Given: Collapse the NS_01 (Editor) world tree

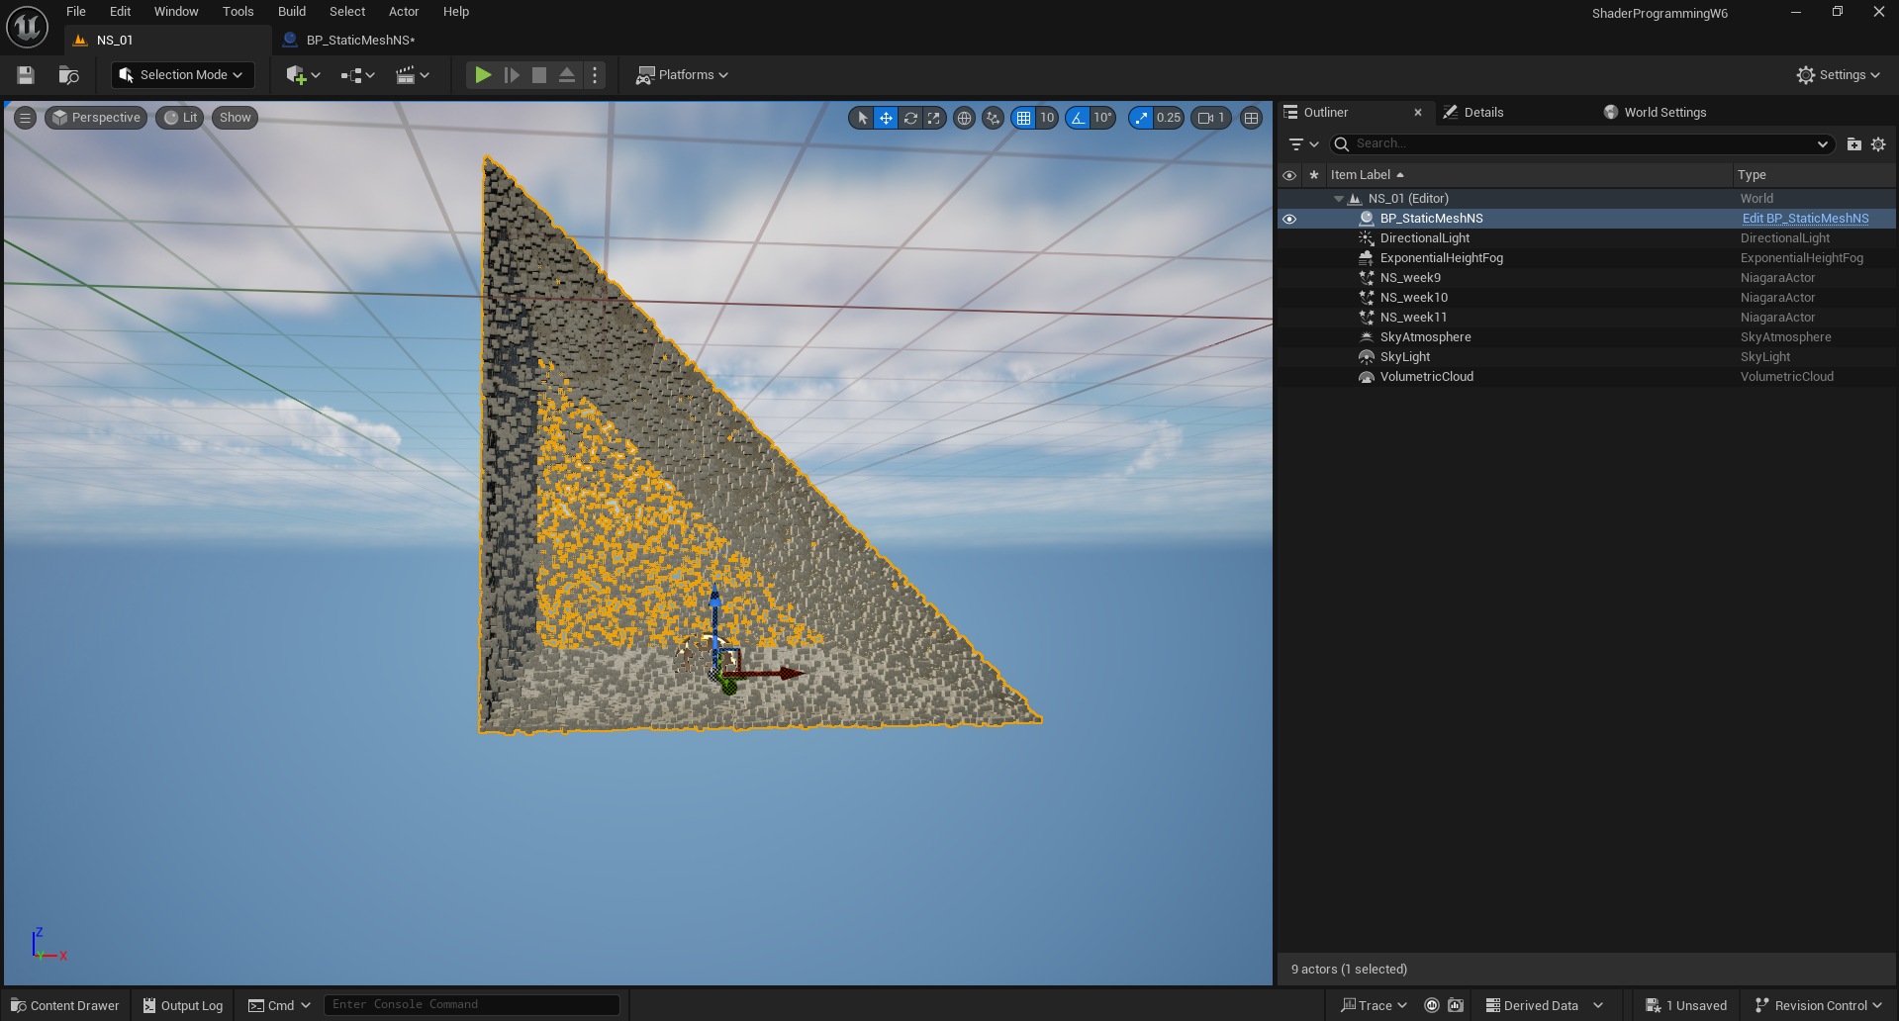Looking at the screenshot, I should click(x=1339, y=199).
